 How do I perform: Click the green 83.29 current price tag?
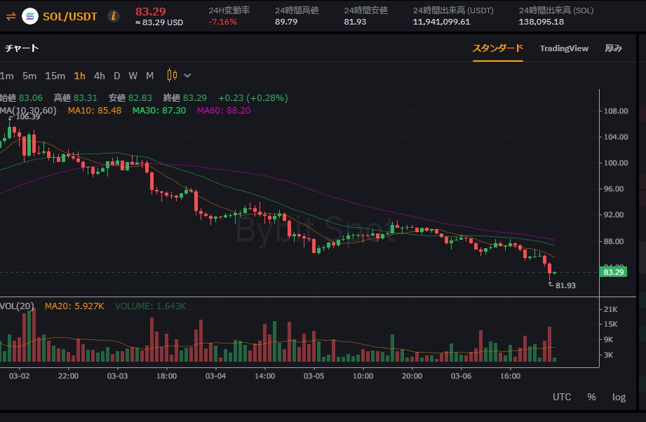click(614, 272)
